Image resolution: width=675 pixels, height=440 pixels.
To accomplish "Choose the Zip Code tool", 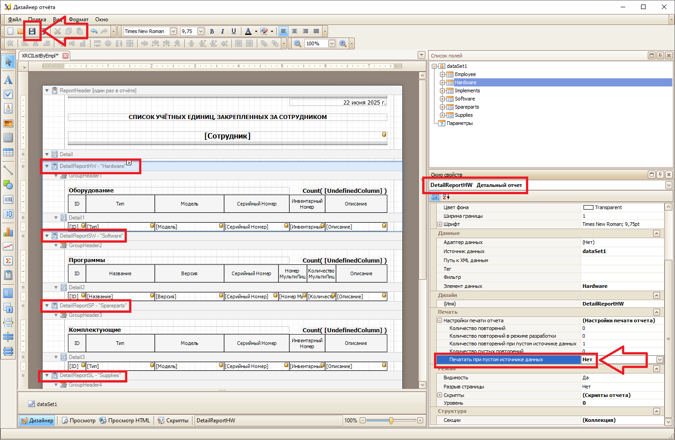I will [8, 214].
